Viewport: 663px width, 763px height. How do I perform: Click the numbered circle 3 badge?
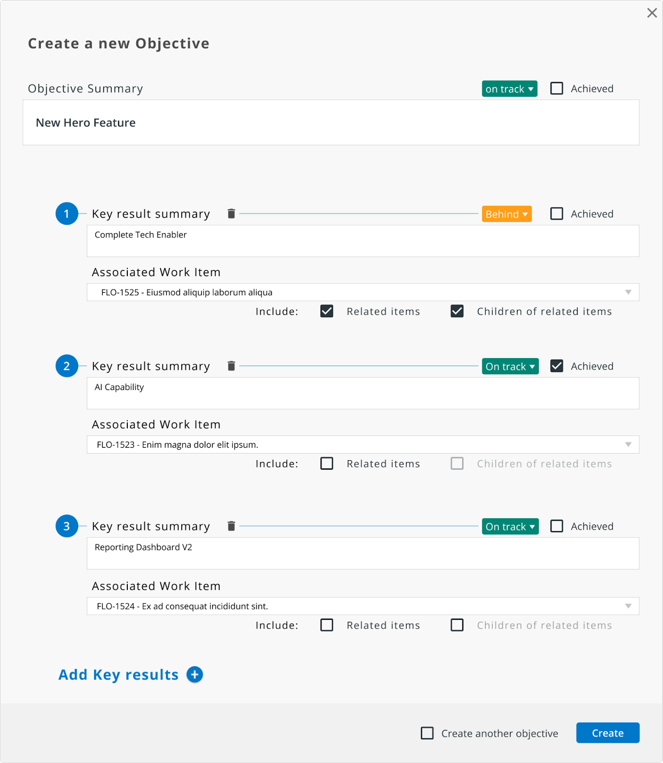67,526
